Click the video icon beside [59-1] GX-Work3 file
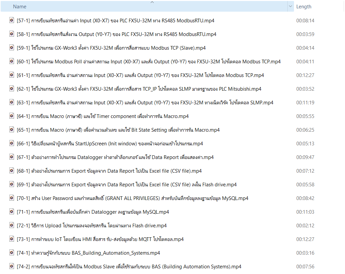Image resolution: width=345 pixels, height=274 pixels. 12,48
